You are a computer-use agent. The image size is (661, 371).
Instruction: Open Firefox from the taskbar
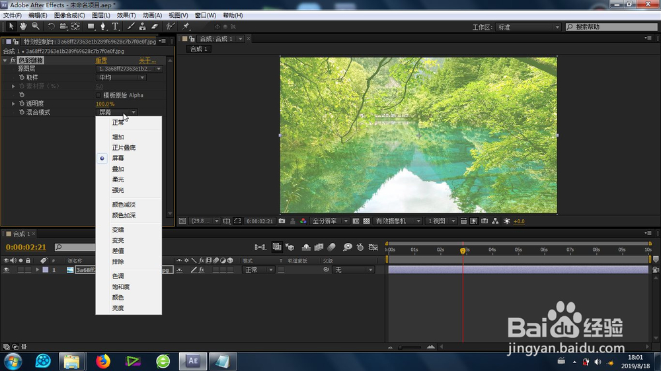pyautogui.click(x=102, y=361)
